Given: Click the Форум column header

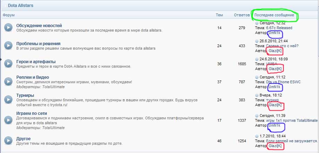Looking at the screenshot, I should tap(9, 15).
